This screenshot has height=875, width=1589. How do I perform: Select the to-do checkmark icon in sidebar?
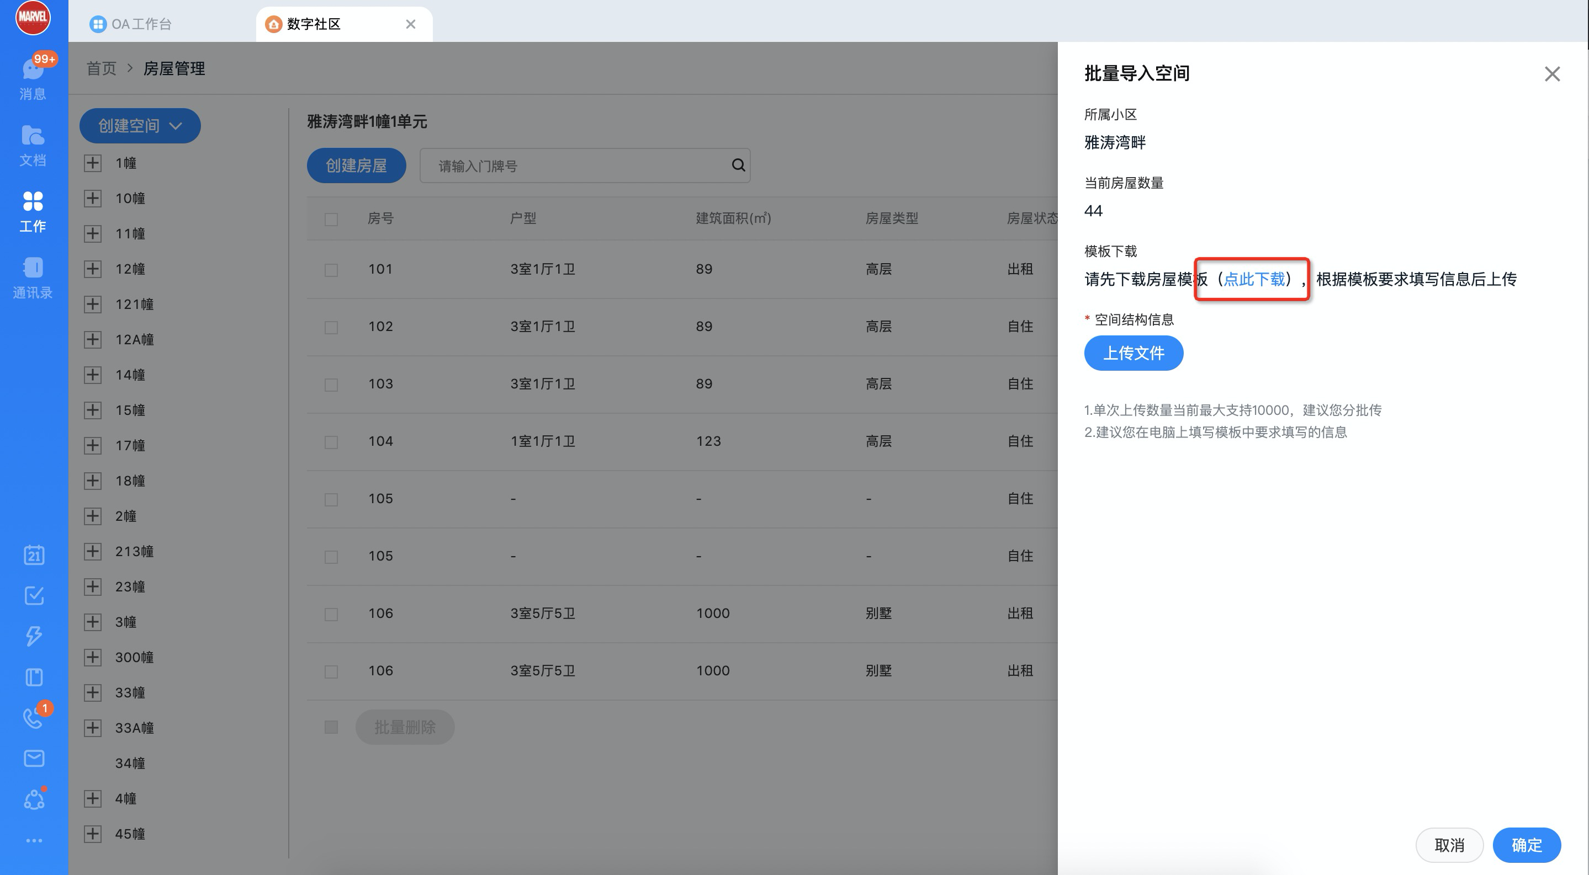(33, 595)
